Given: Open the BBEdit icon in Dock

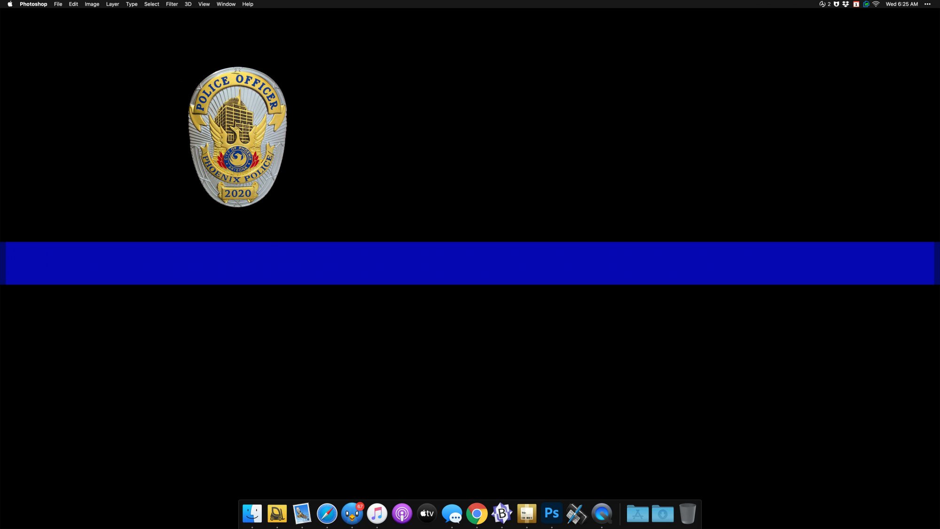Looking at the screenshot, I should (x=502, y=513).
